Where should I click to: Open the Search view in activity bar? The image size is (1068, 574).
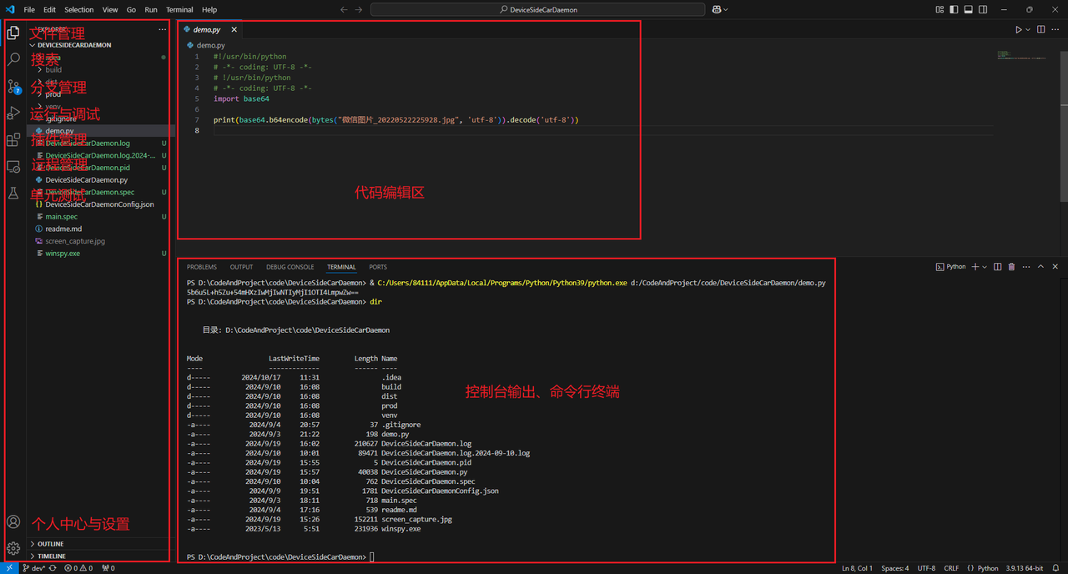point(13,60)
